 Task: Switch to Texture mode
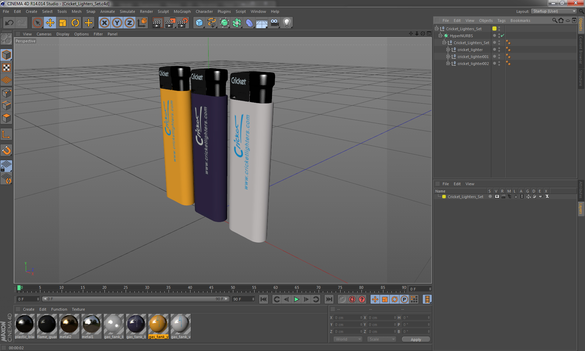point(6,68)
